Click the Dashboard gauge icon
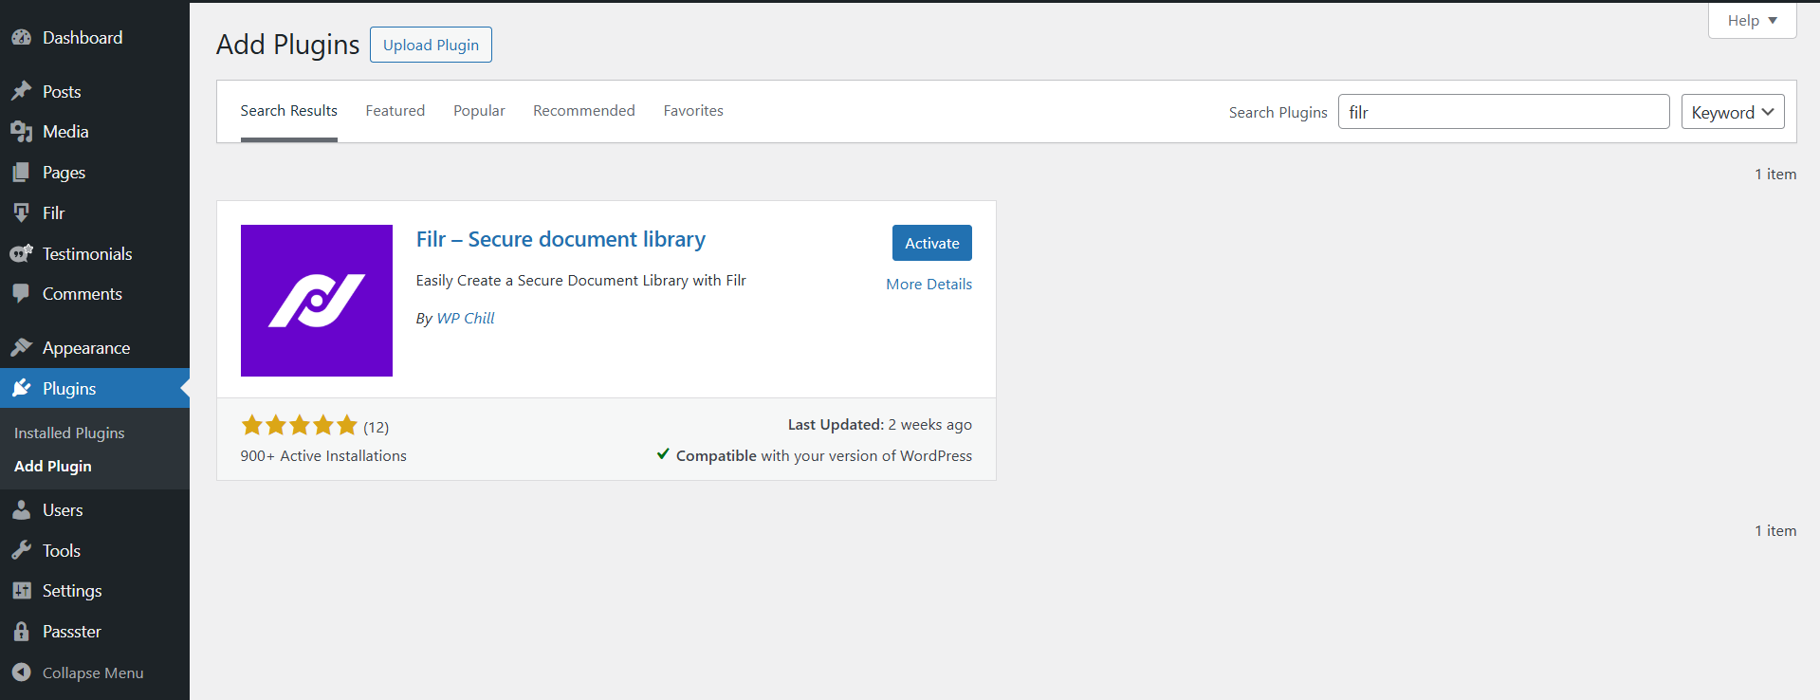Viewport: 1820px width, 700px height. 22,38
